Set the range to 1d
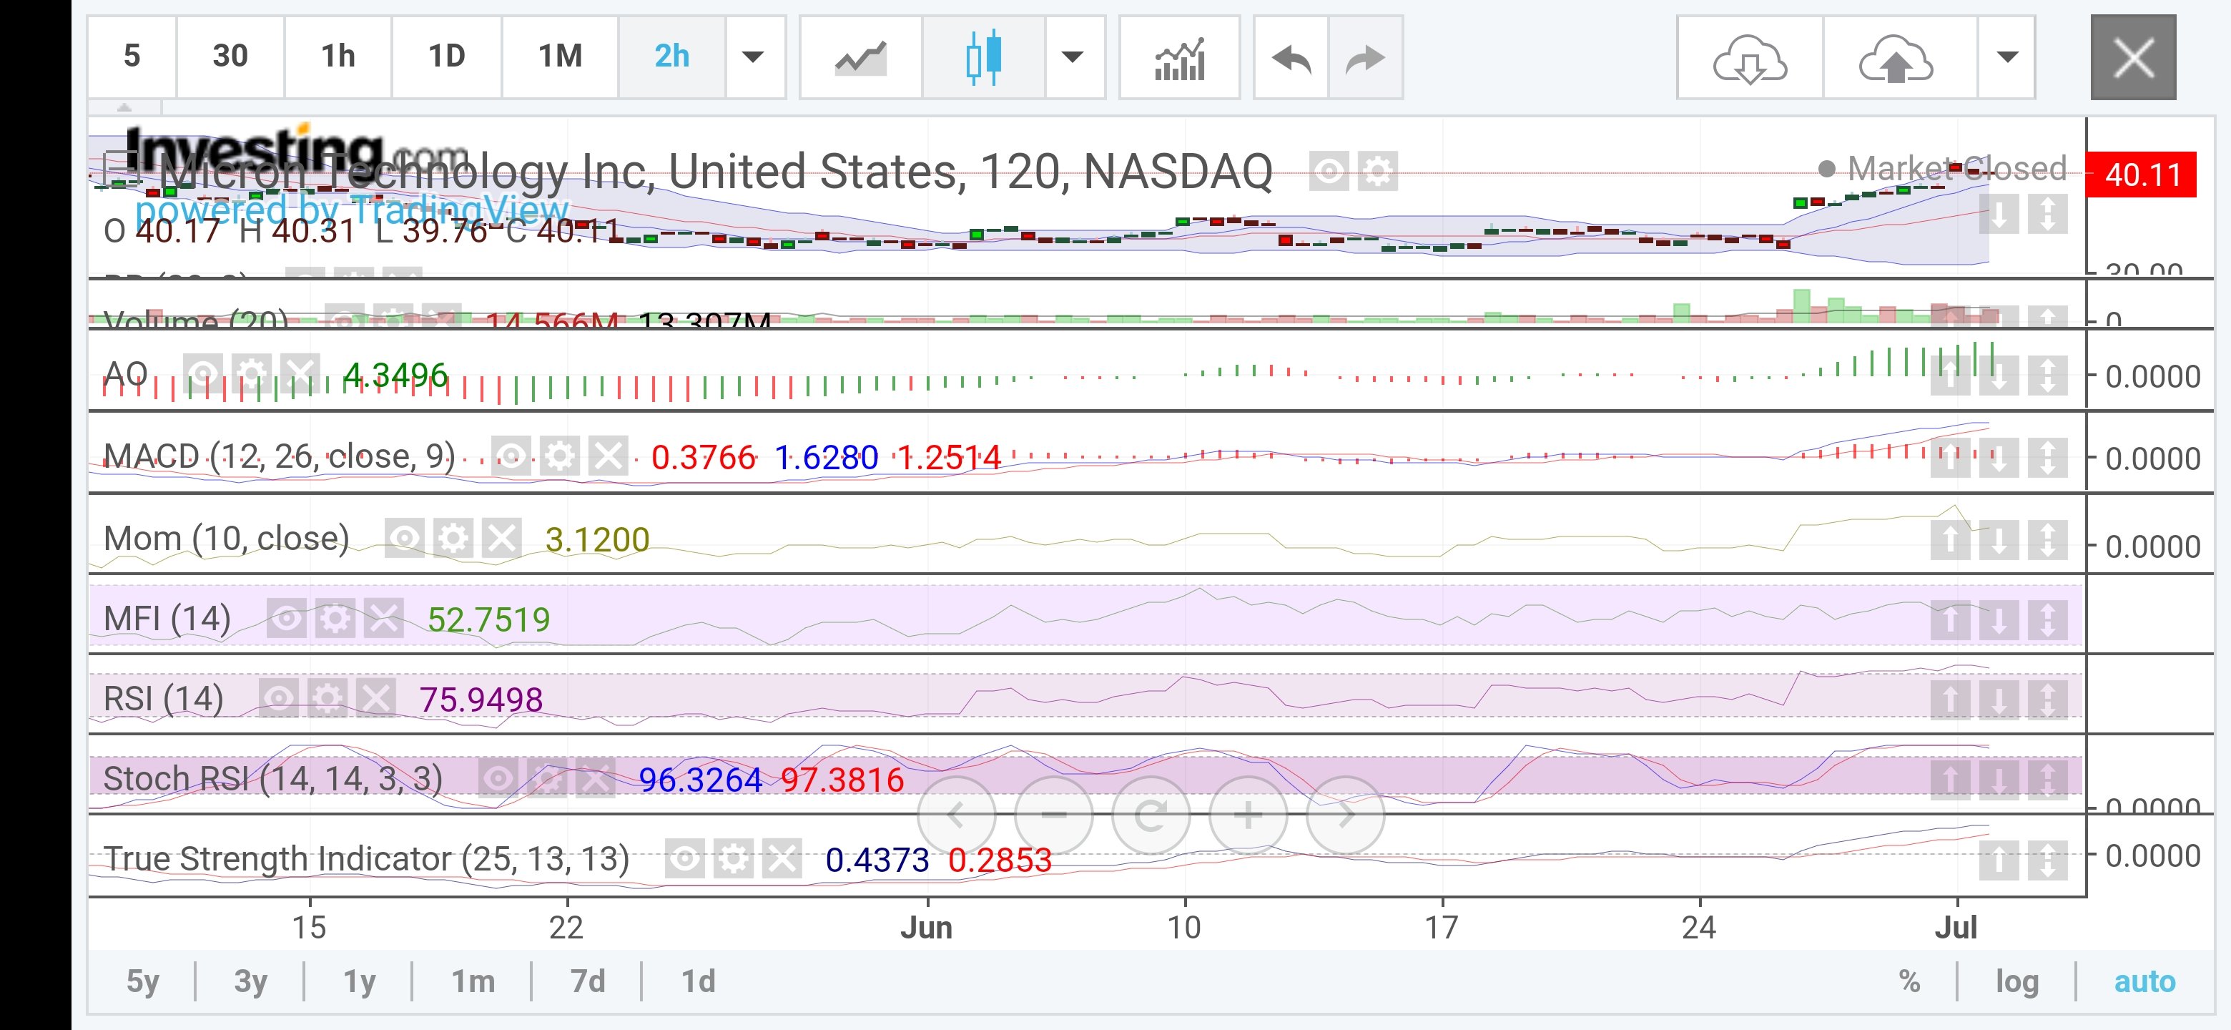Viewport: 2231px width, 1030px height. 698,981
